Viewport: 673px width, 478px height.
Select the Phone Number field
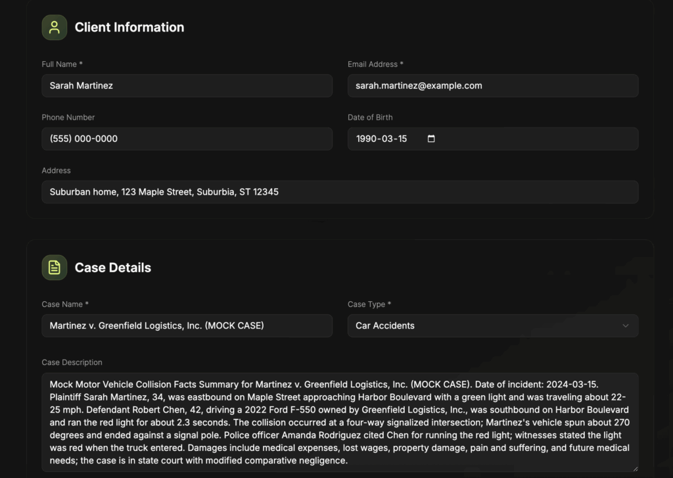pyautogui.click(x=187, y=139)
